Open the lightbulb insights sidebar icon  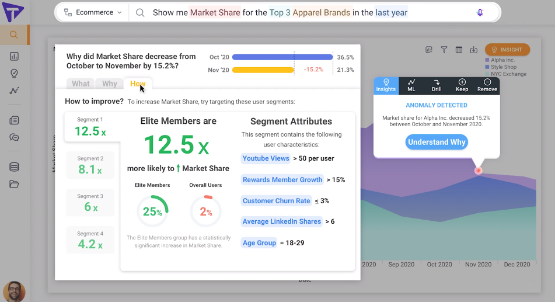(14, 74)
